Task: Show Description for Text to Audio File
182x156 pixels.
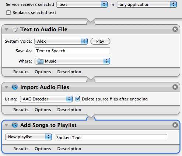Action: coord(69,72)
